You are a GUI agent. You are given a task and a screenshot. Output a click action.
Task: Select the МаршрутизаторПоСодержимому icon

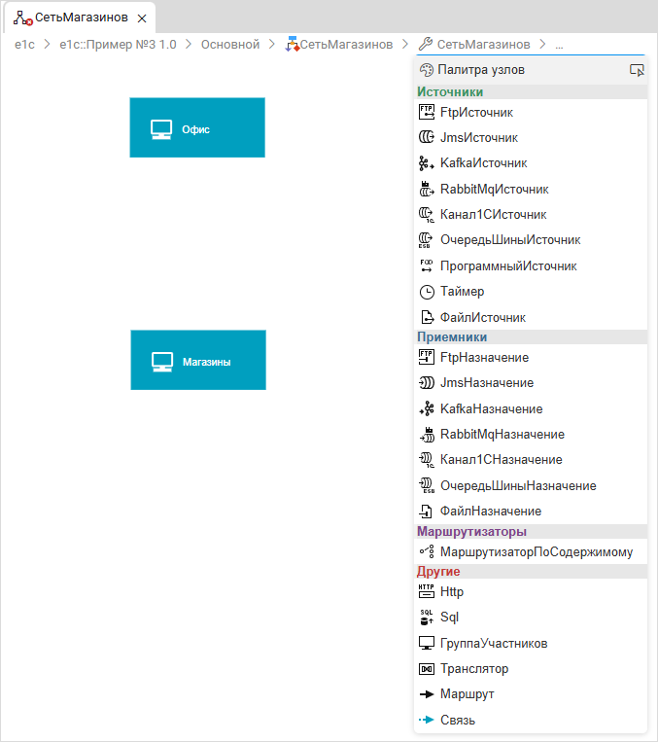(x=425, y=552)
